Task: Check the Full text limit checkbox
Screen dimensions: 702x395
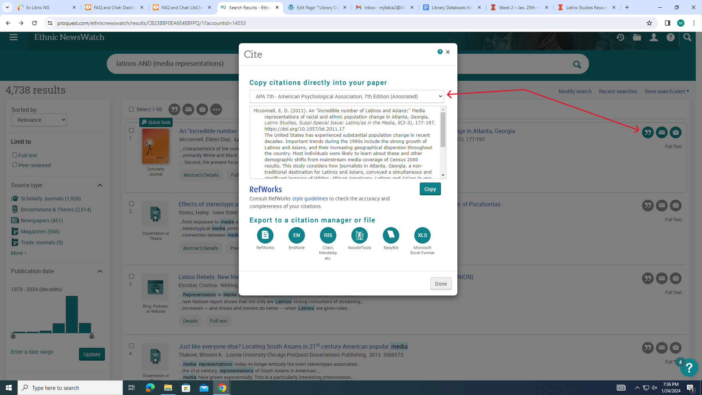Action: click(15, 155)
